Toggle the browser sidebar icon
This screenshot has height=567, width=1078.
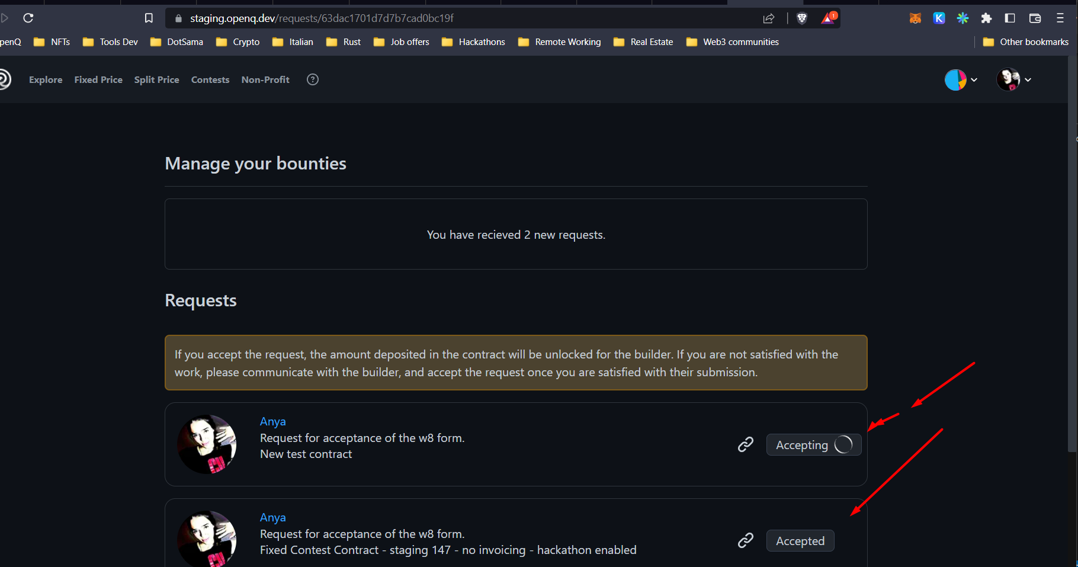tap(1010, 18)
